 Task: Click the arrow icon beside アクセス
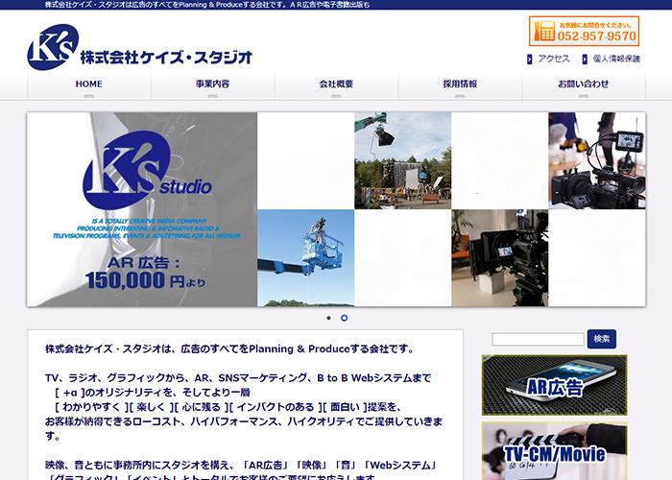(x=530, y=60)
